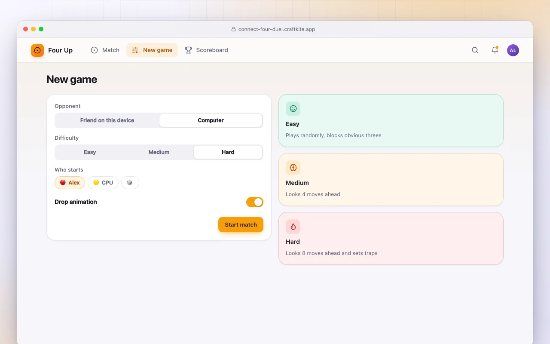This screenshot has width=550, height=344.
Task: Set difficulty to Medium
Action: (159, 152)
